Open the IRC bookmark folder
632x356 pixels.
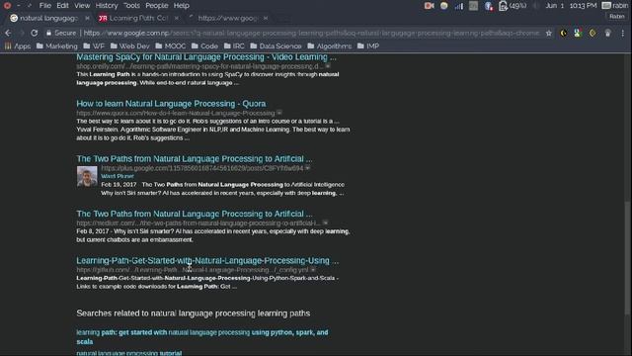pyautogui.click(x=234, y=46)
